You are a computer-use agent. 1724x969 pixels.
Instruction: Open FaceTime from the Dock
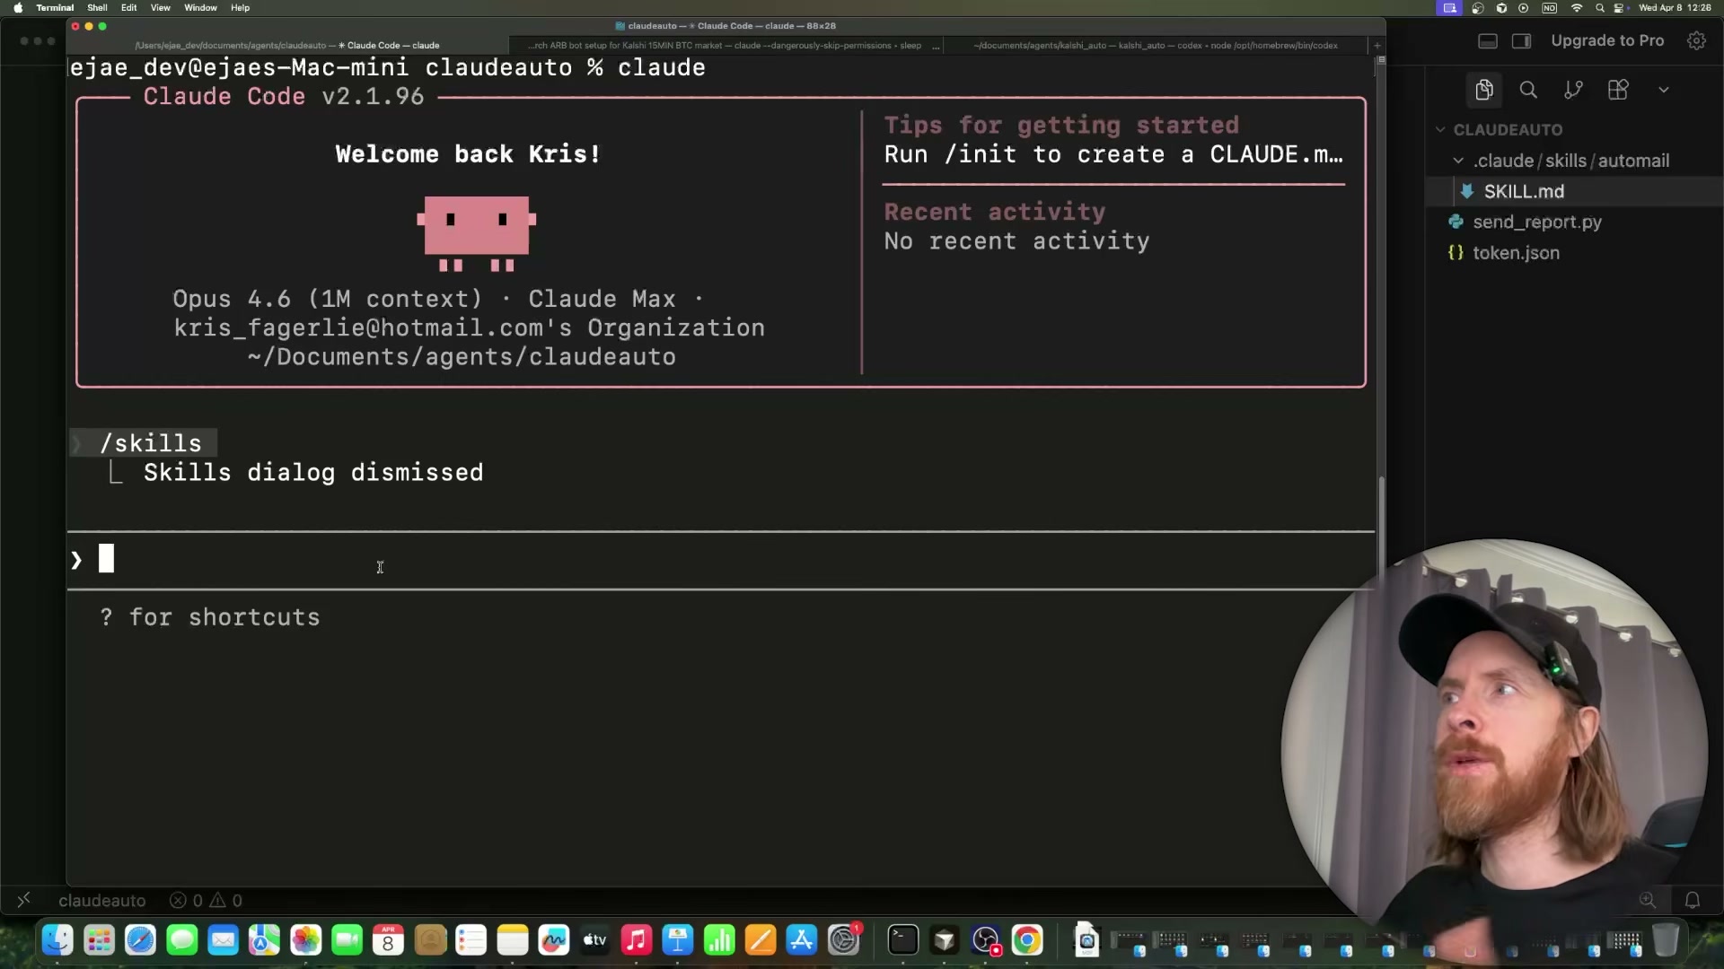tap(347, 940)
